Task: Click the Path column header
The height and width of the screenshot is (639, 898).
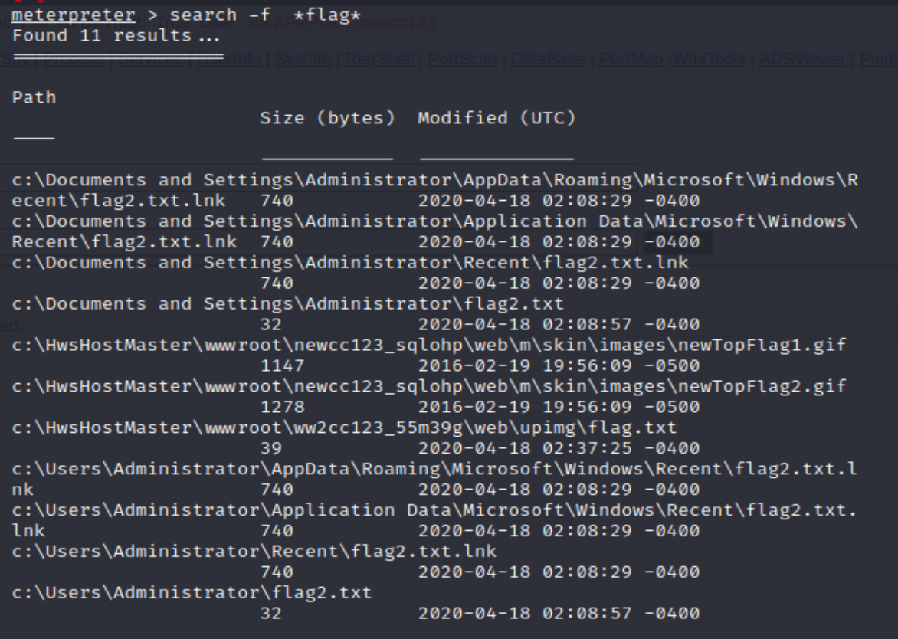Action: coord(34,97)
